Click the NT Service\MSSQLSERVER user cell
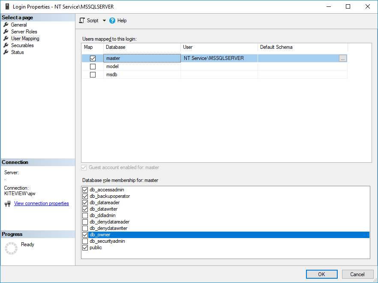The image size is (378, 283). [219, 58]
